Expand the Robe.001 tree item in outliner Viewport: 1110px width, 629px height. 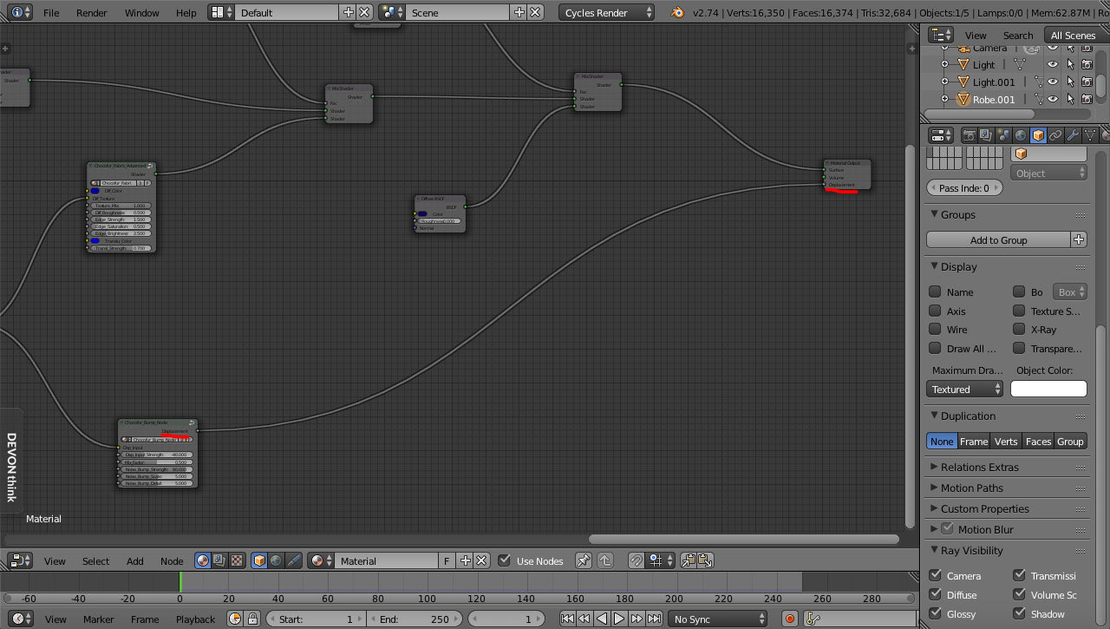point(945,99)
